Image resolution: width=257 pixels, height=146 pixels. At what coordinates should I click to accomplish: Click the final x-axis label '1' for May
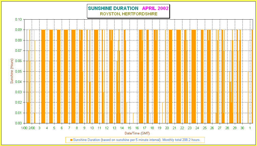(250, 128)
